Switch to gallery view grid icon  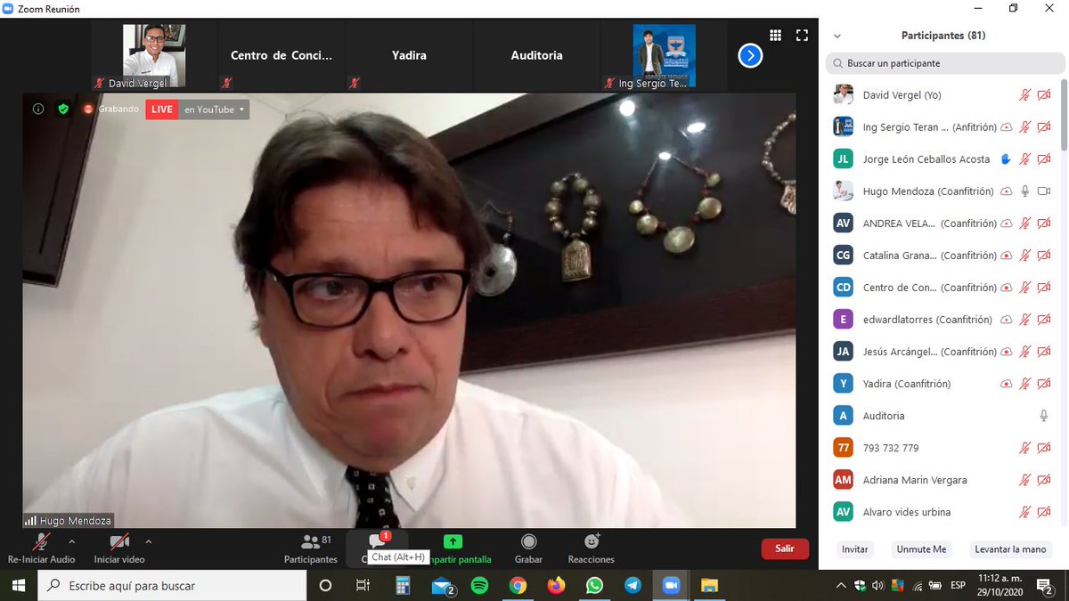(x=775, y=36)
